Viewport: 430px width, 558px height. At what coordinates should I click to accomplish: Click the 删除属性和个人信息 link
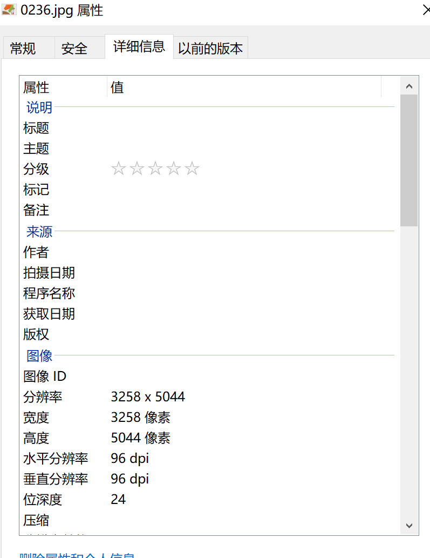pos(77,555)
